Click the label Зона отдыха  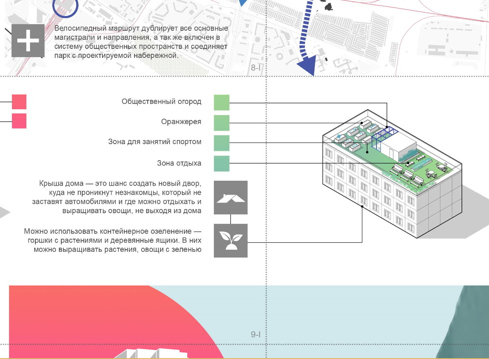coord(179,163)
